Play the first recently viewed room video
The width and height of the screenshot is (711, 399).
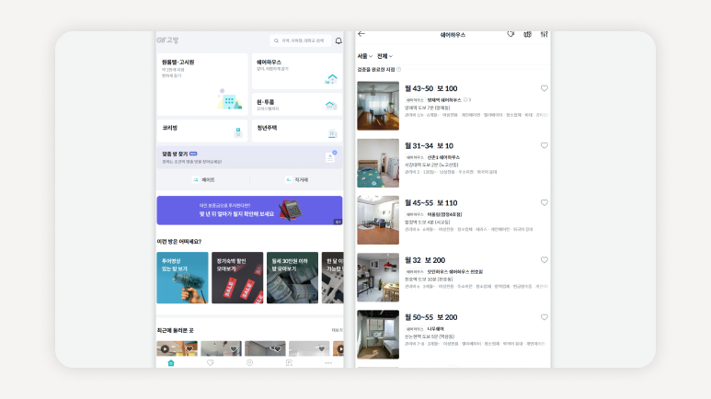tap(165, 348)
